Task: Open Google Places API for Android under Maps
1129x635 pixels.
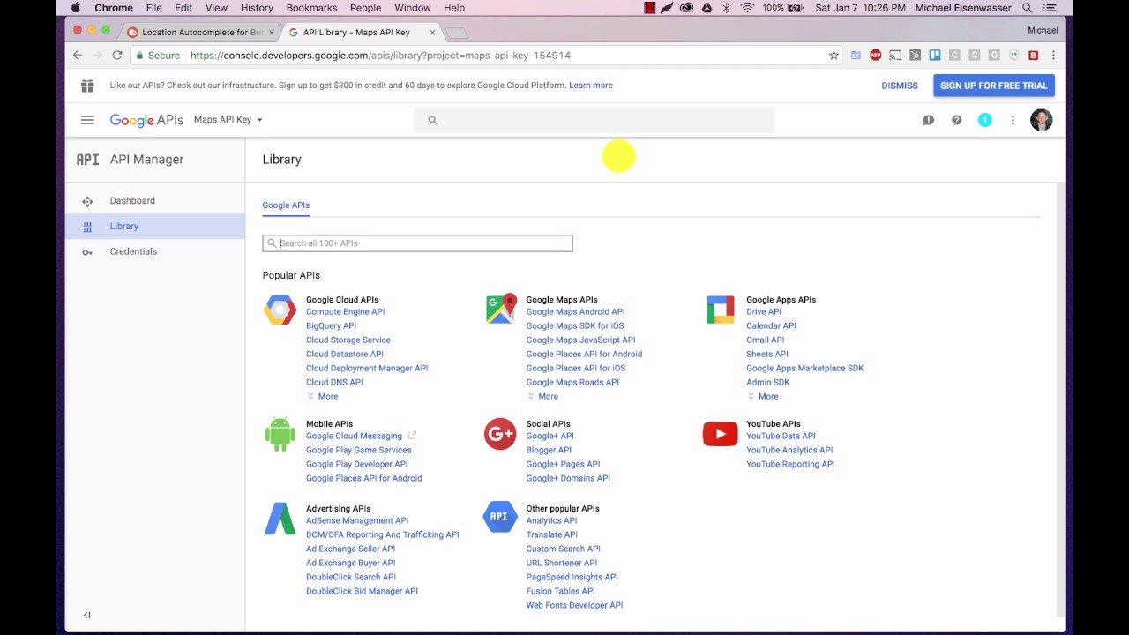Action: [584, 355]
